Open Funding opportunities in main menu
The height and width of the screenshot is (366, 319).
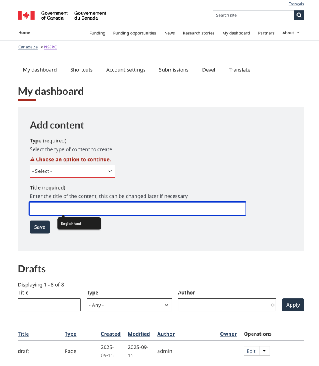[x=135, y=33]
